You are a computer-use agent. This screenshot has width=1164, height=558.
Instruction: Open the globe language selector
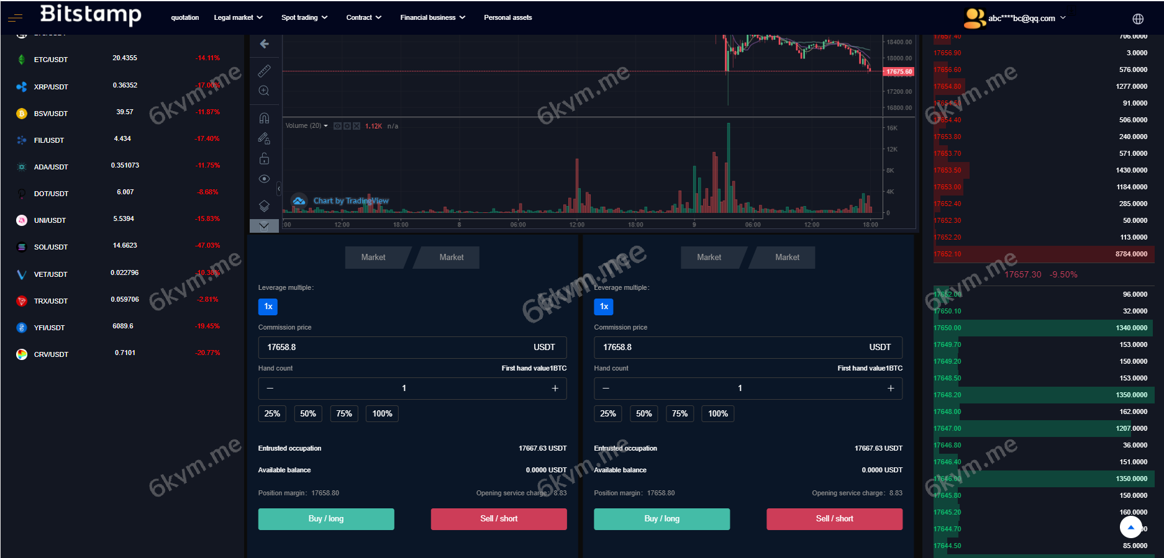click(1137, 19)
